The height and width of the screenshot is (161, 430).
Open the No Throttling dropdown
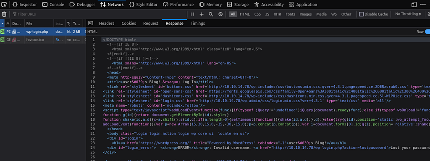[408, 14]
